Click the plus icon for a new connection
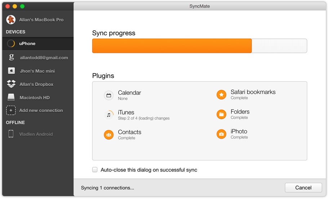The height and width of the screenshot is (199, 328). tap(11, 110)
